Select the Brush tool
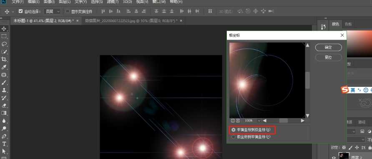The height and width of the screenshot is (159, 372). point(4,83)
